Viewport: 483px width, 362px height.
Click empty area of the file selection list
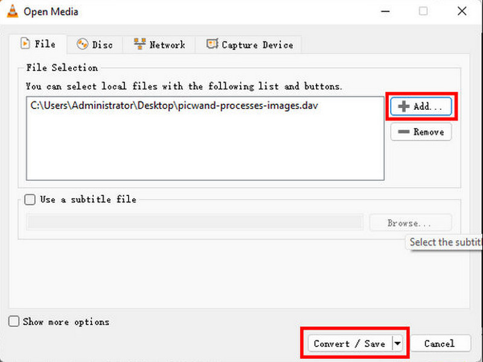pos(205,148)
